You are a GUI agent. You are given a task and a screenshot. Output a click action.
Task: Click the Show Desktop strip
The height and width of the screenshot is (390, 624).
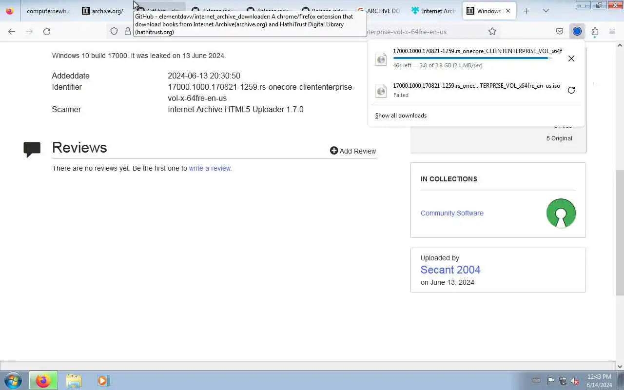pyautogui.click(x=620, y=380)
